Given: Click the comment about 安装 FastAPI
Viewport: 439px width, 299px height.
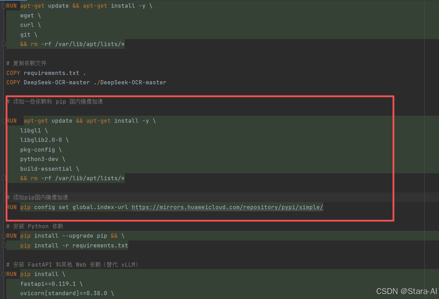Looking at the screenshot, I should pyautogui.click(x=73, y=265).
